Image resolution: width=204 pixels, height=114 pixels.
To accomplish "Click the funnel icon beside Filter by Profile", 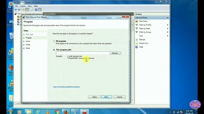I will click(137, 25).
